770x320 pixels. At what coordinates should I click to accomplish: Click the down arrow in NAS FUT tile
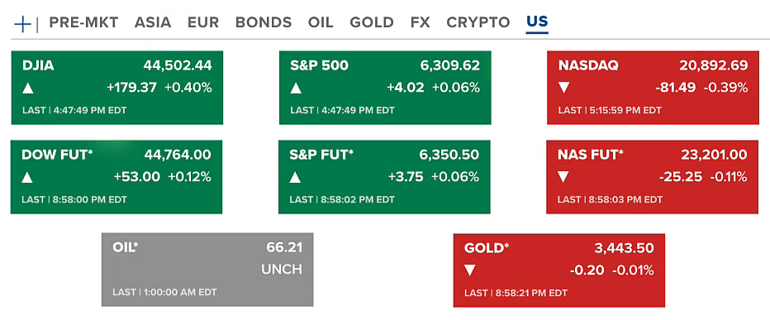(x=563, y=177)
